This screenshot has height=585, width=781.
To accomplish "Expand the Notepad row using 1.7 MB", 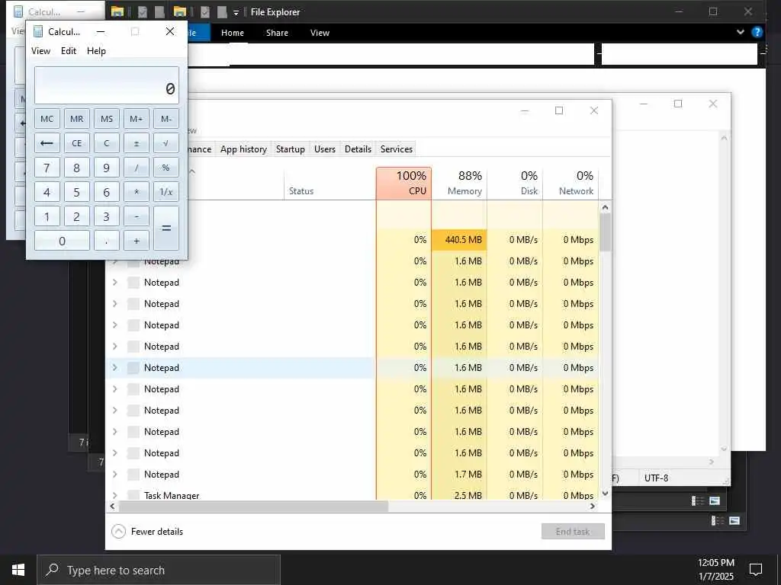I will (x=115, y=474).
